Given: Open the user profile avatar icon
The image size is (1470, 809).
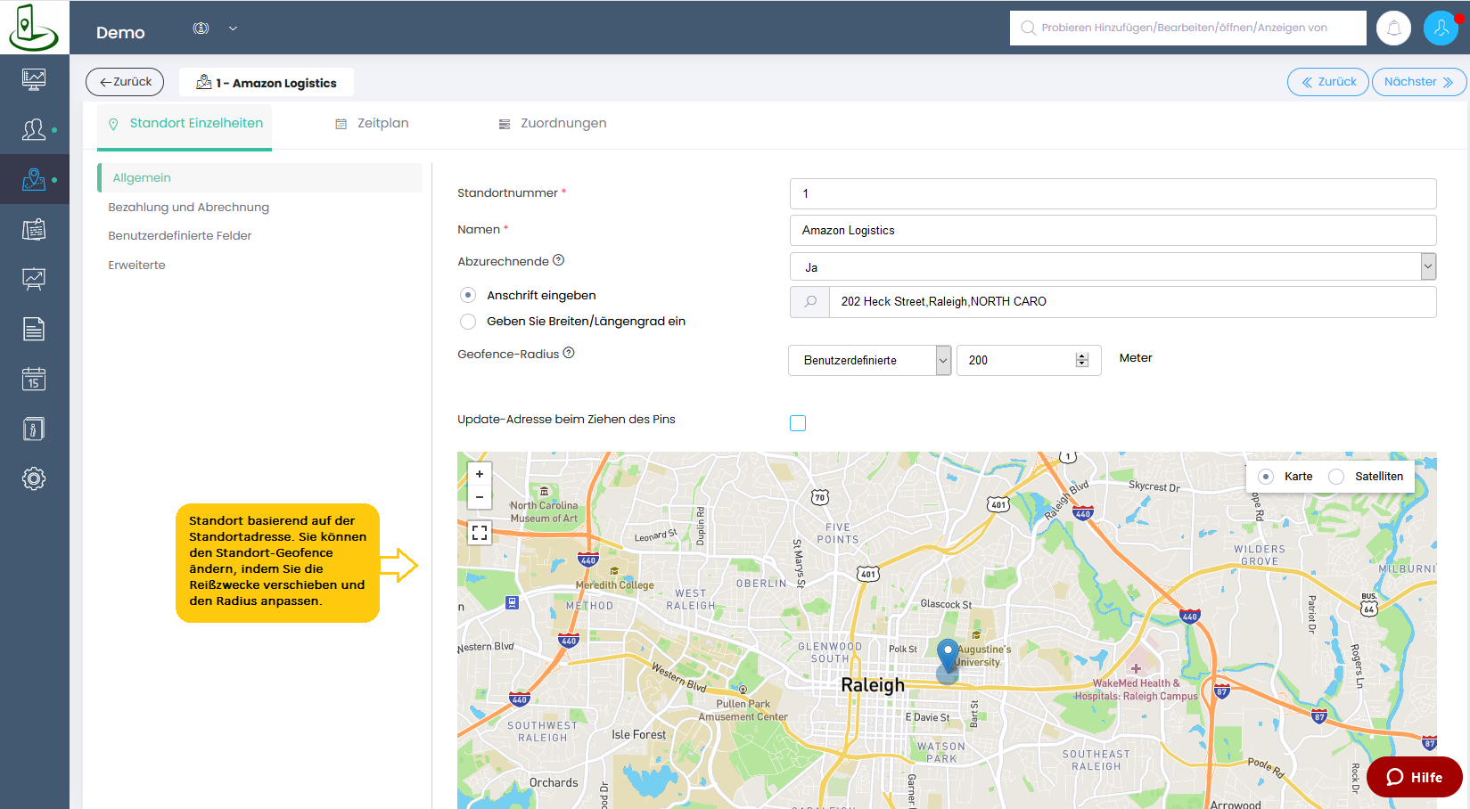Looking at the screenshot, I should point(1440,29).
